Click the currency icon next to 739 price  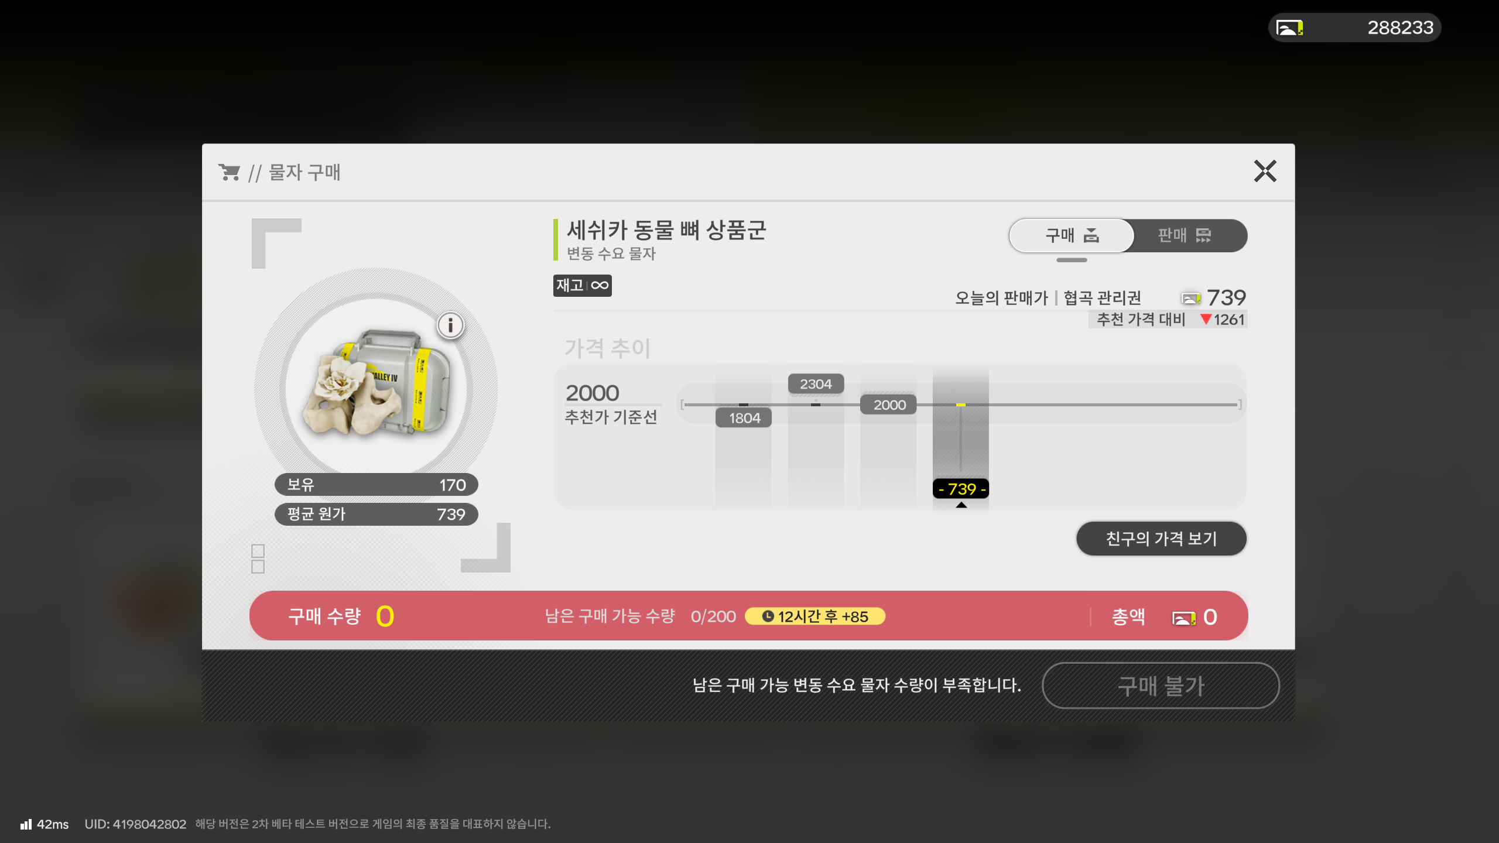click(1191, 299)
